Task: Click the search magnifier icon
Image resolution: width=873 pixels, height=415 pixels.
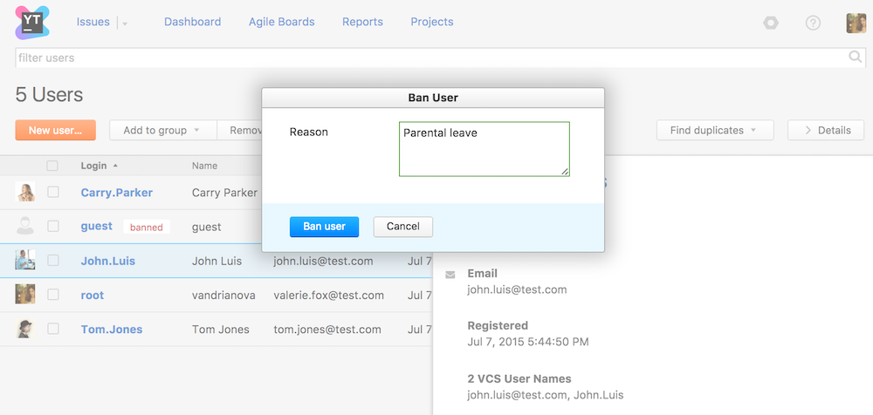Action: (856, 58)
